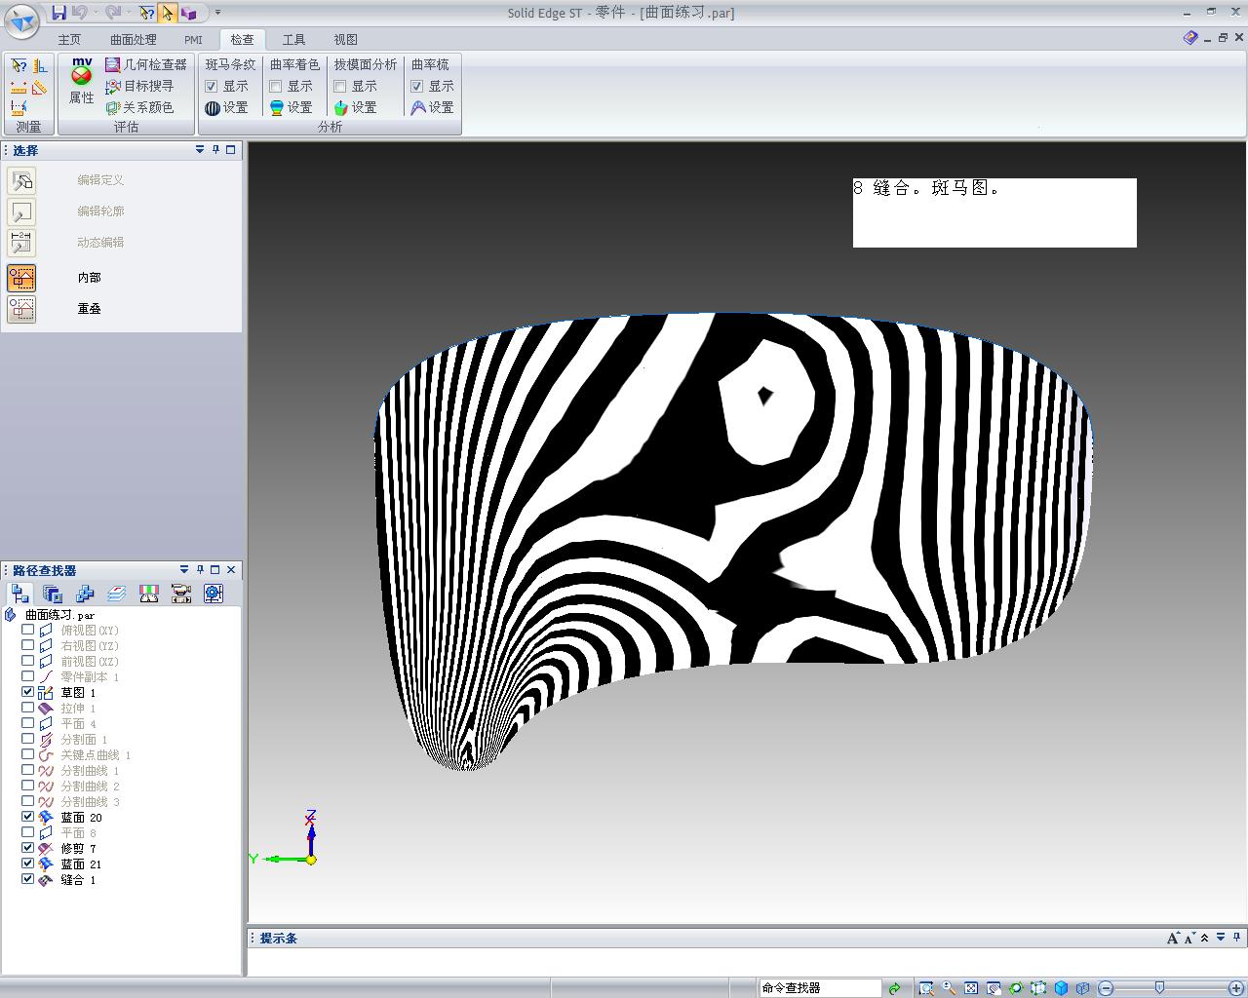1248x998 pixels.
Task: Open the feature library tab icon in 路径查找器
Action: click(x=53, y=594)
